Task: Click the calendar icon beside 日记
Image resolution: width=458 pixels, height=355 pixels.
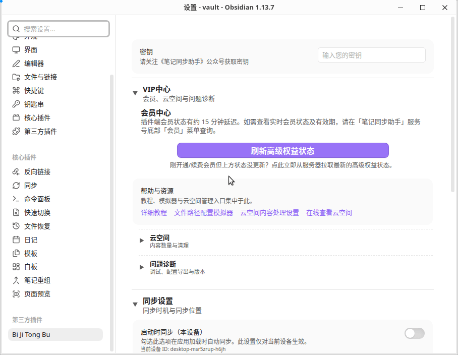Action: pos(16,240)
